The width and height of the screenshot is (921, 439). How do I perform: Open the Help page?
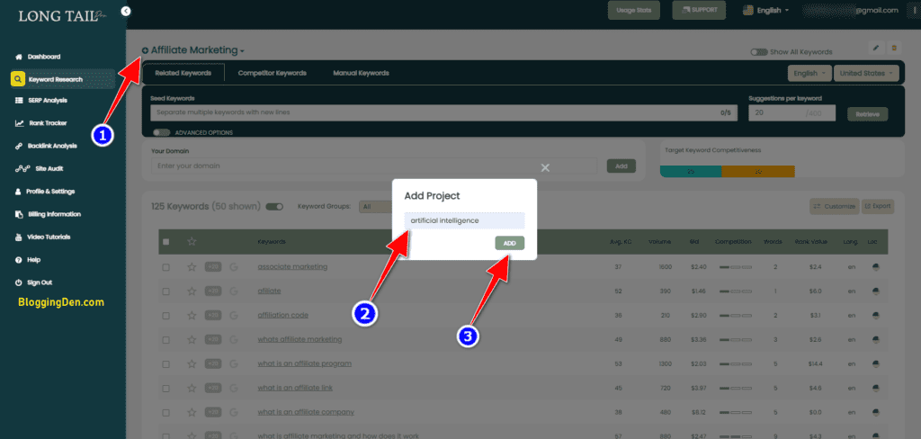point(33,260)
